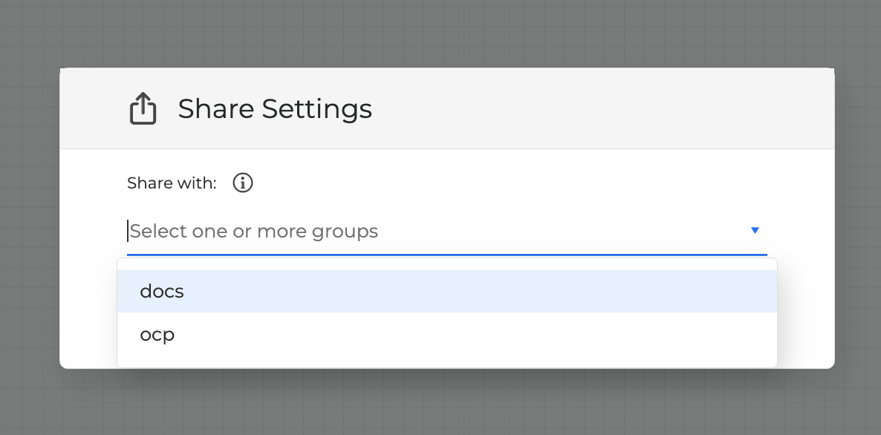881x435 pixels.
Task: Click the top padding of the dropdown list above docs
Action: [446, 264]
